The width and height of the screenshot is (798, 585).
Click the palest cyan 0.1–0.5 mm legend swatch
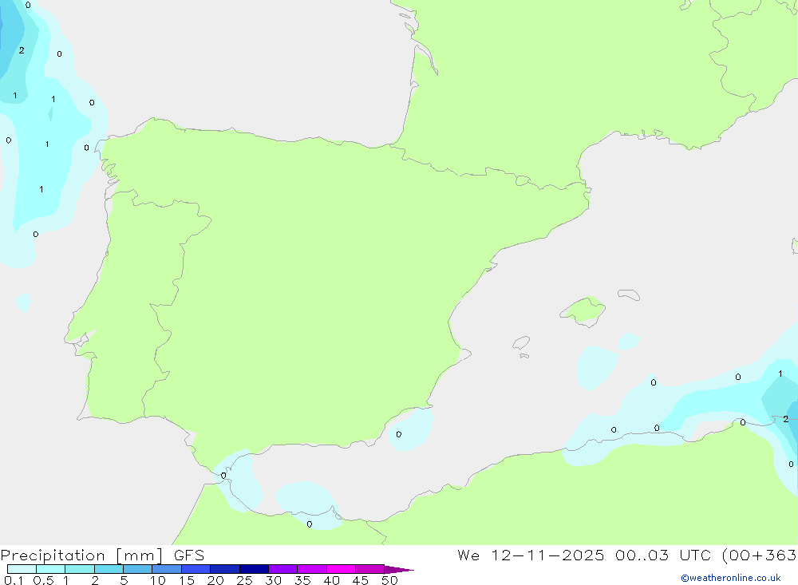tap(22, 569)
